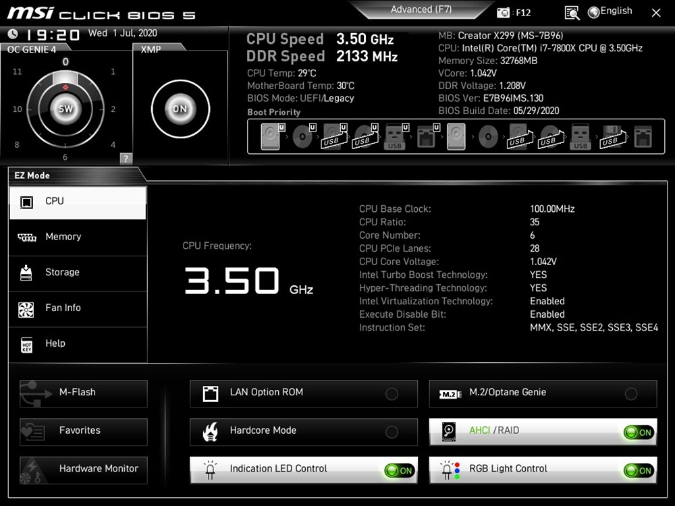Viewport: 675px width, 506px height.
Task: Select OC Genie dial position 10
Action: (x=18, y=109)
